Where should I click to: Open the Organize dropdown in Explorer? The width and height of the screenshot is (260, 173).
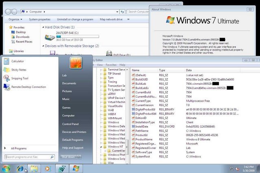15,19
